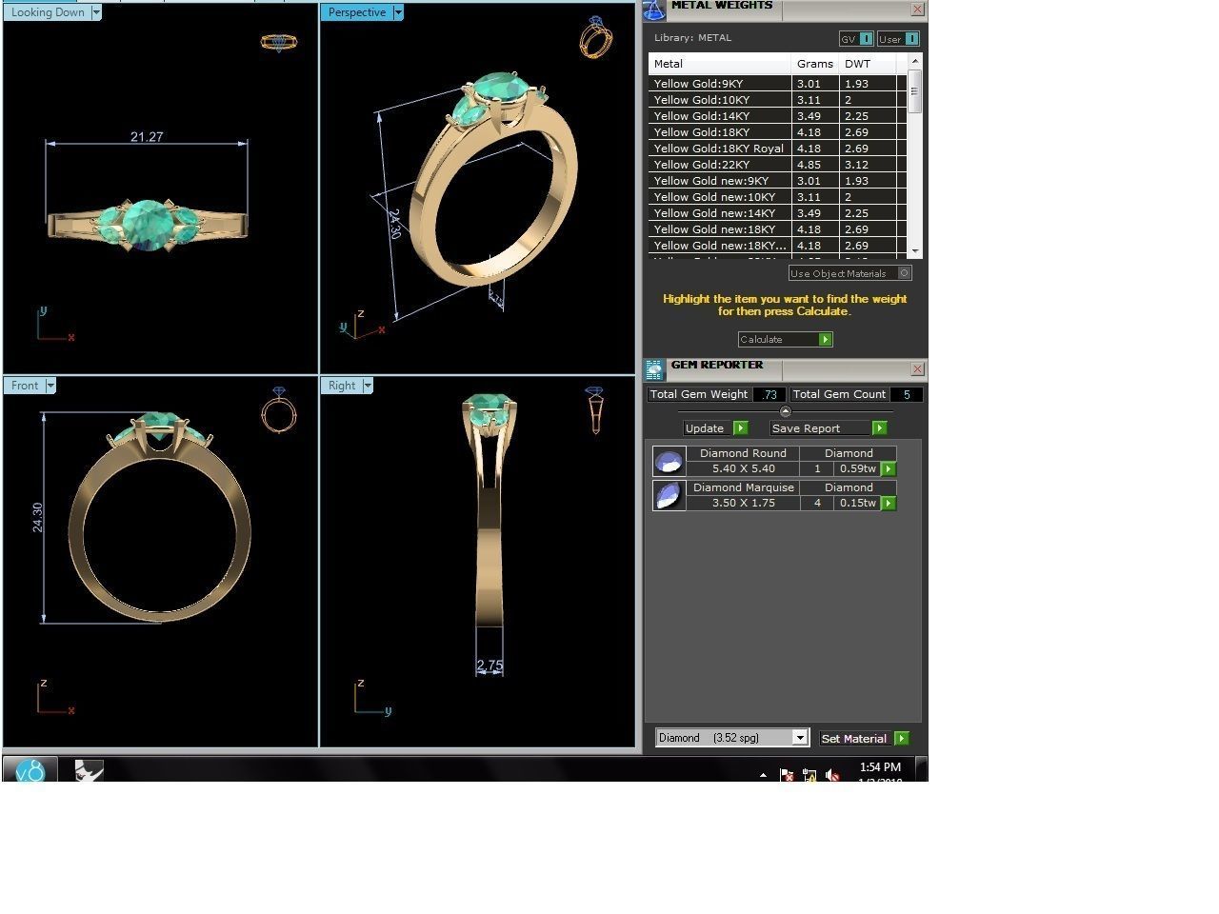
Task: Click the metal list scroll down arrow
Action: pos(915,251)
